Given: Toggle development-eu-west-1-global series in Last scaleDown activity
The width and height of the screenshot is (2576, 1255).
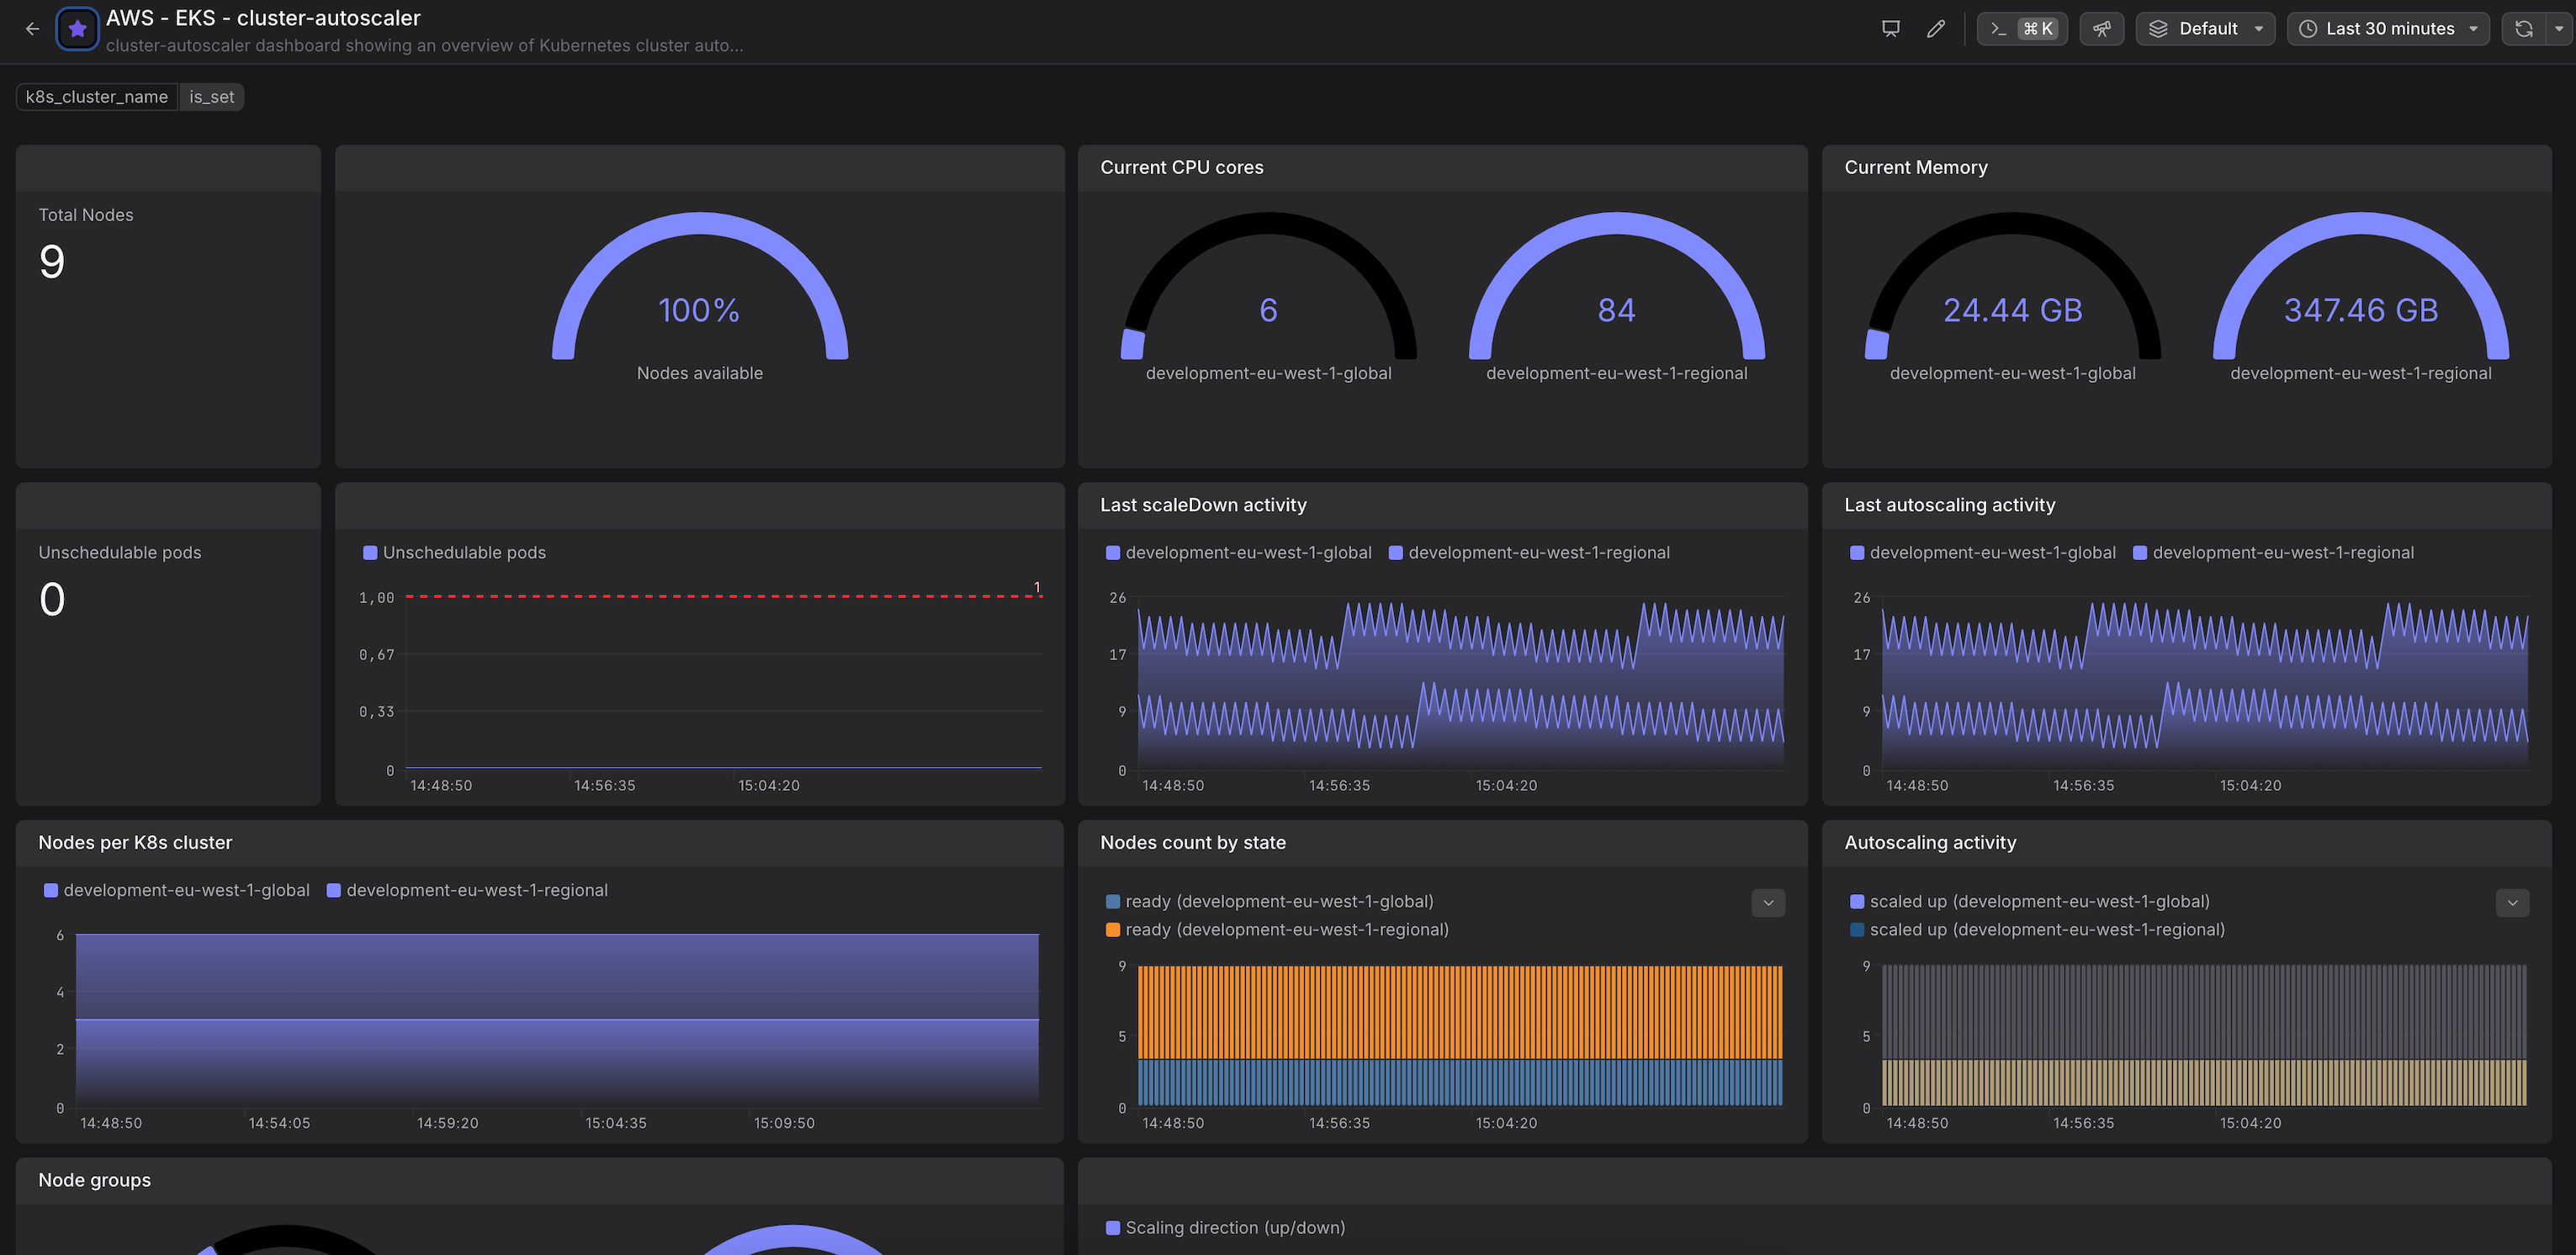Looking at the screenshot, I should (x=1238, y=553).
